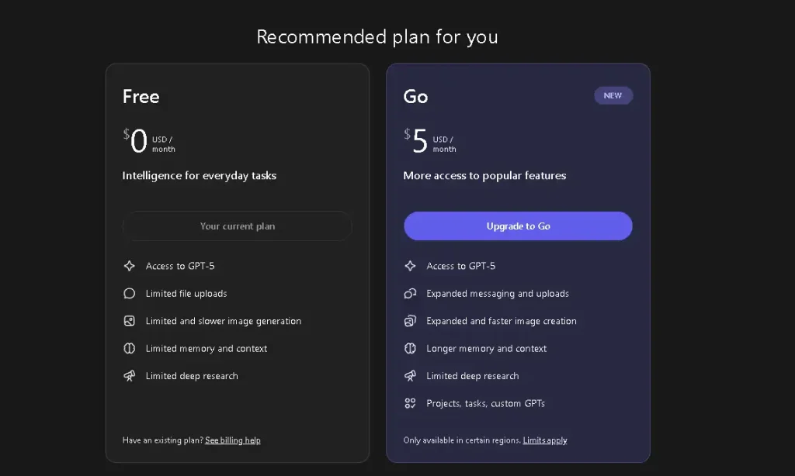
Task: Open the See billing help link
Action: (x=233, y=440)
